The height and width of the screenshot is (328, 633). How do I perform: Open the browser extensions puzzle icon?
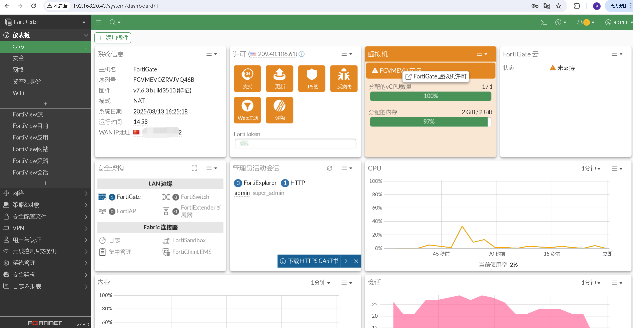(x=577, y=6)
